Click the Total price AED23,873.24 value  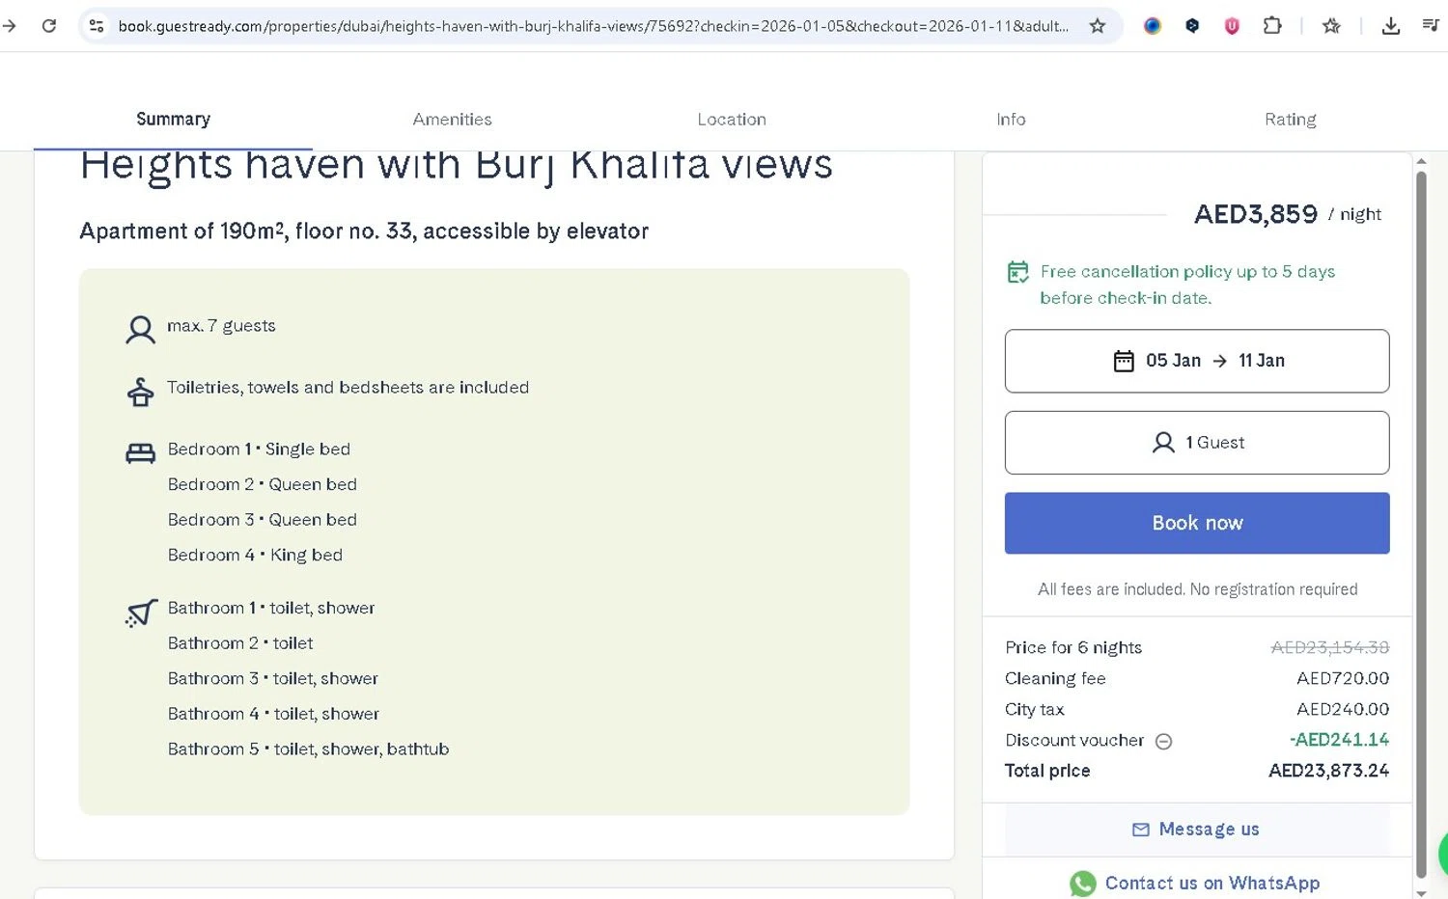click(x=1329, y=771)
